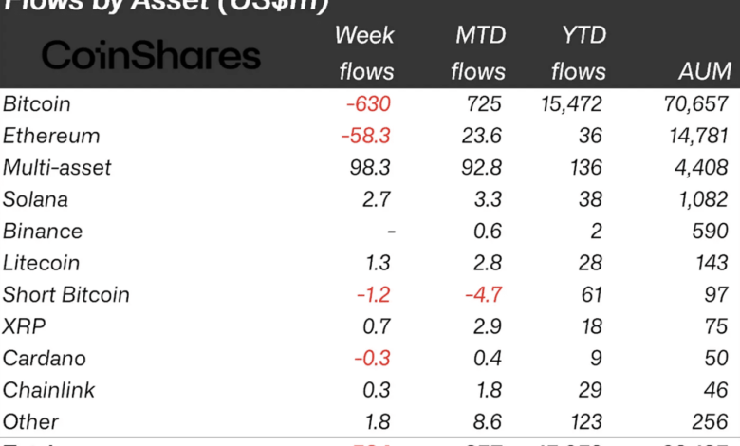Click the Litecoin row label
This screenshot has width=740, height=446.
pos(41,263)
